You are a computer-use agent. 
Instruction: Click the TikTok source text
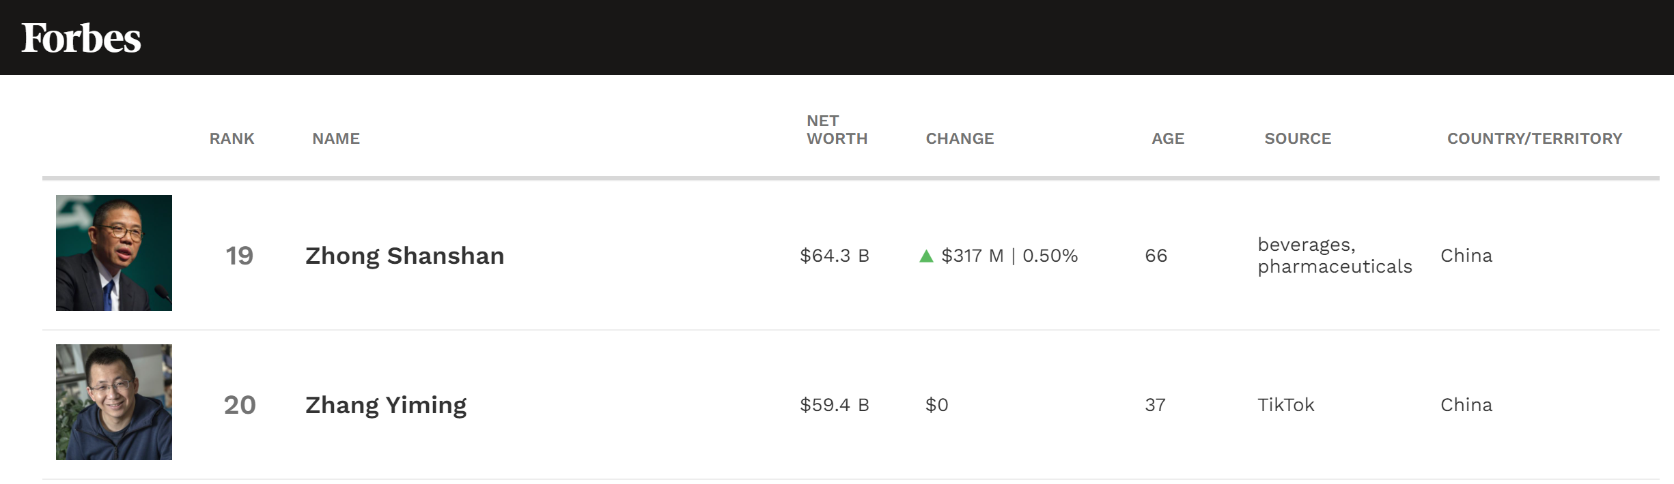pos(1286,405)
